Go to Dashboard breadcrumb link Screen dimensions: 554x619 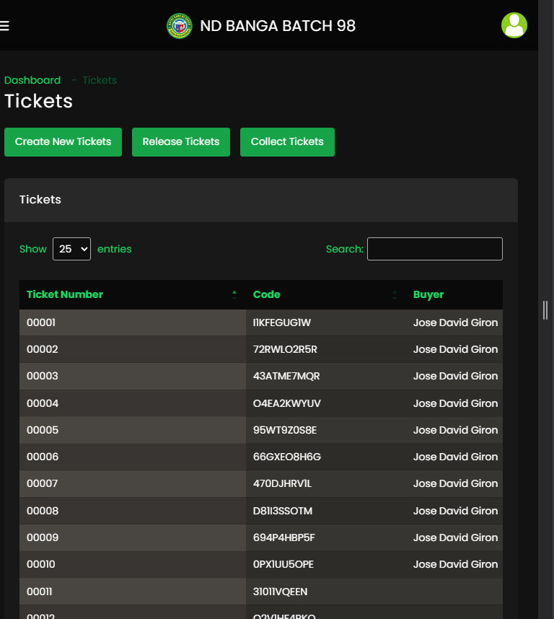click(x=32, y=80)
